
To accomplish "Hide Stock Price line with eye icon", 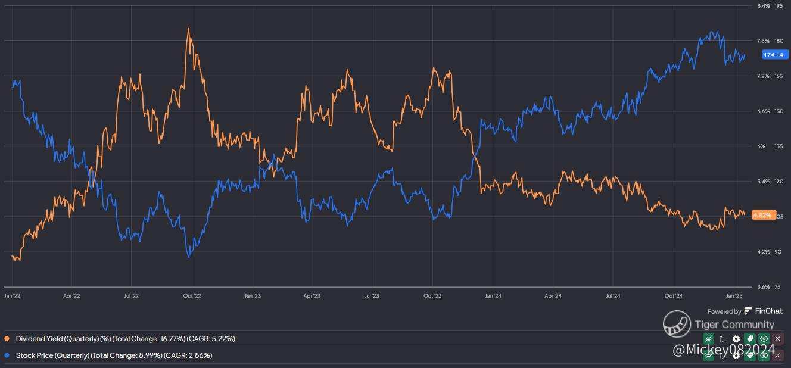I will pos(764,355).
